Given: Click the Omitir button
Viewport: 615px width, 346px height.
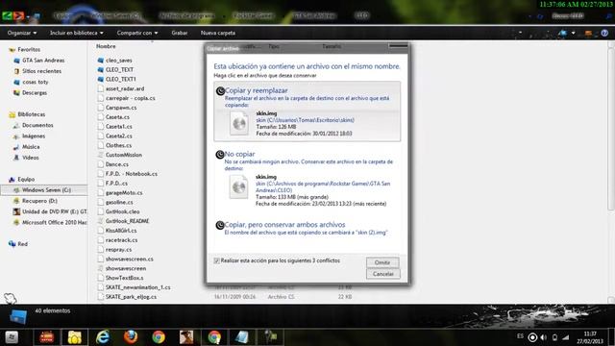Looking at the screenshot, I should pyautogui.click(x=382, y=262).
